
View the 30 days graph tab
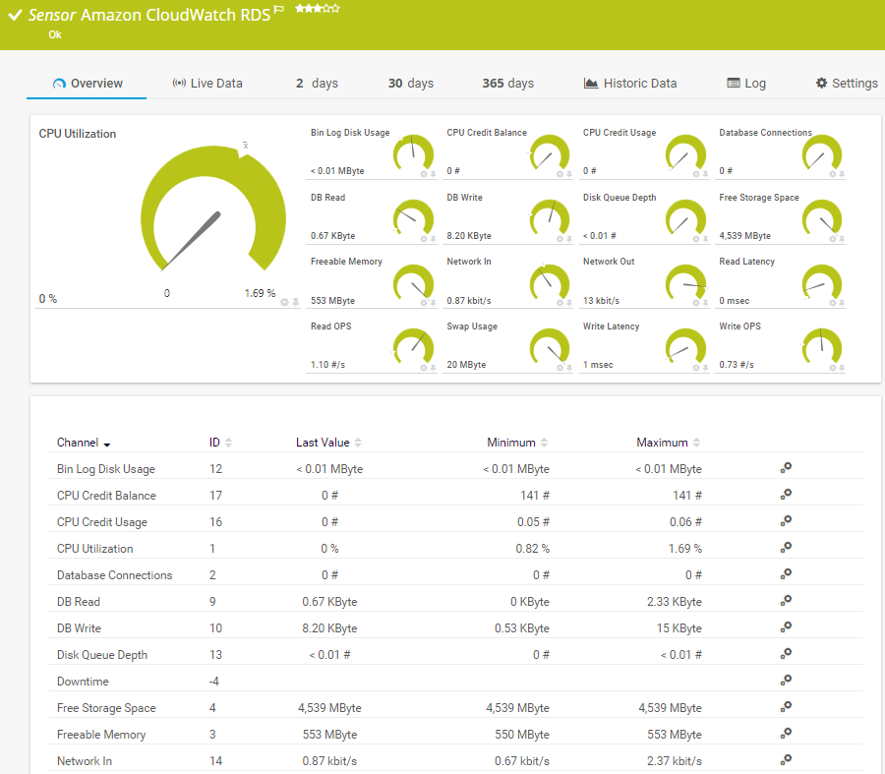tap(410, 84)
